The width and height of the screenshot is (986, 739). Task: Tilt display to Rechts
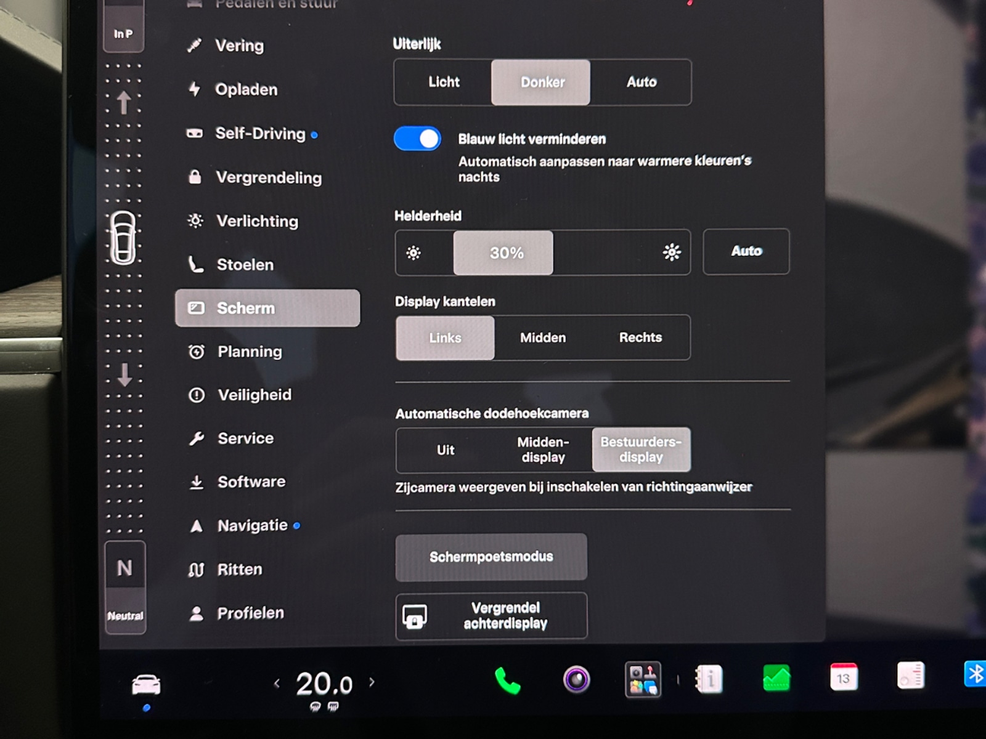pos(640,337)
